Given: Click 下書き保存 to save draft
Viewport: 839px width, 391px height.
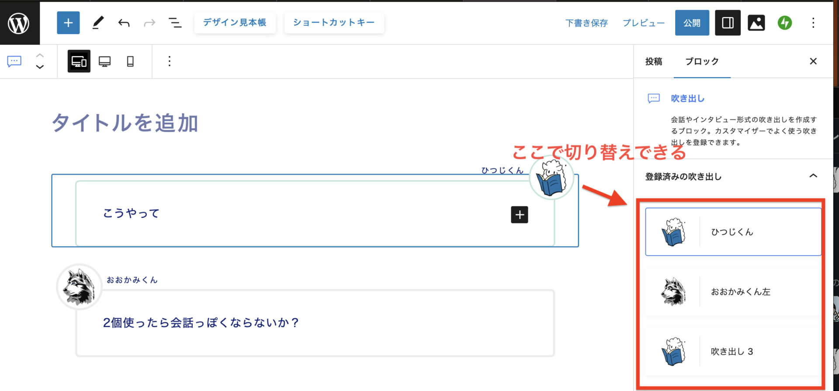Looking at the screenshot, I should tap(586, 23).
